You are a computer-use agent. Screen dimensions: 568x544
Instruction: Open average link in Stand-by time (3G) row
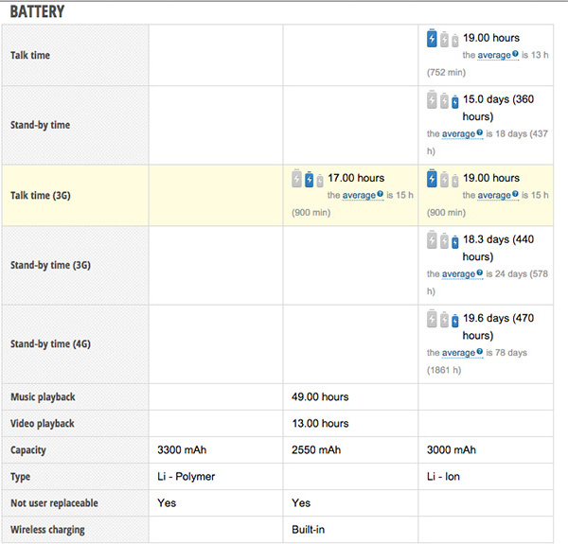click(458, 274)
